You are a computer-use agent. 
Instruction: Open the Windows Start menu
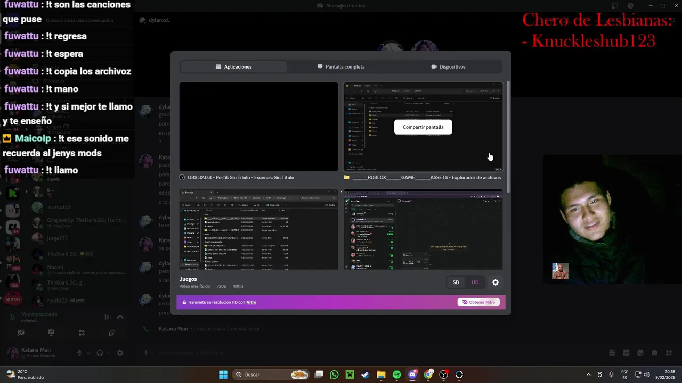(223, 374)
